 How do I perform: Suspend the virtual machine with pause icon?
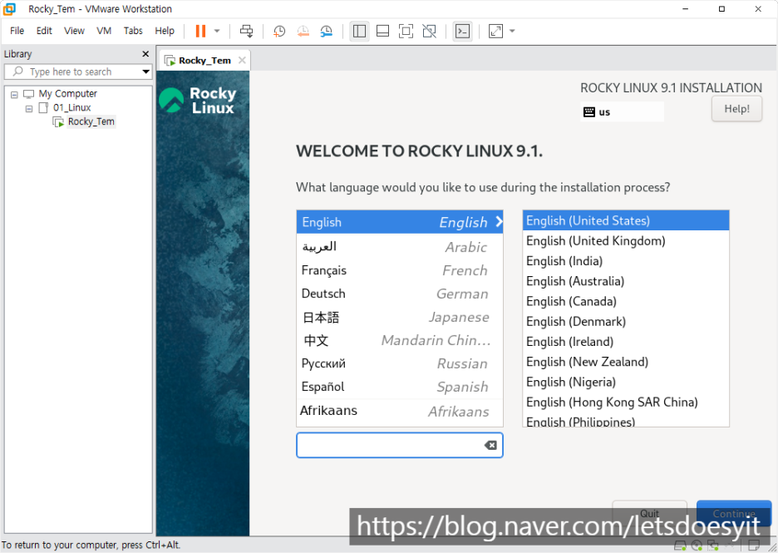200,32
